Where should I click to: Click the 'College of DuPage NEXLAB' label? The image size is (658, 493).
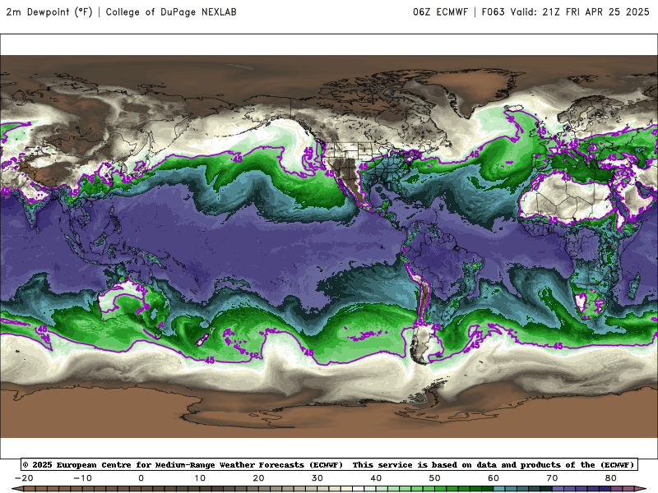171,12
